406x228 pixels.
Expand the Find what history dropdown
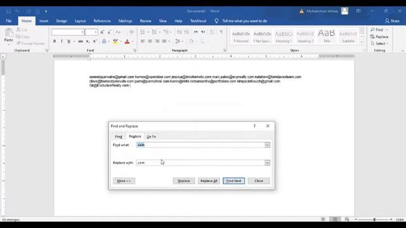(x=267, y=145)
